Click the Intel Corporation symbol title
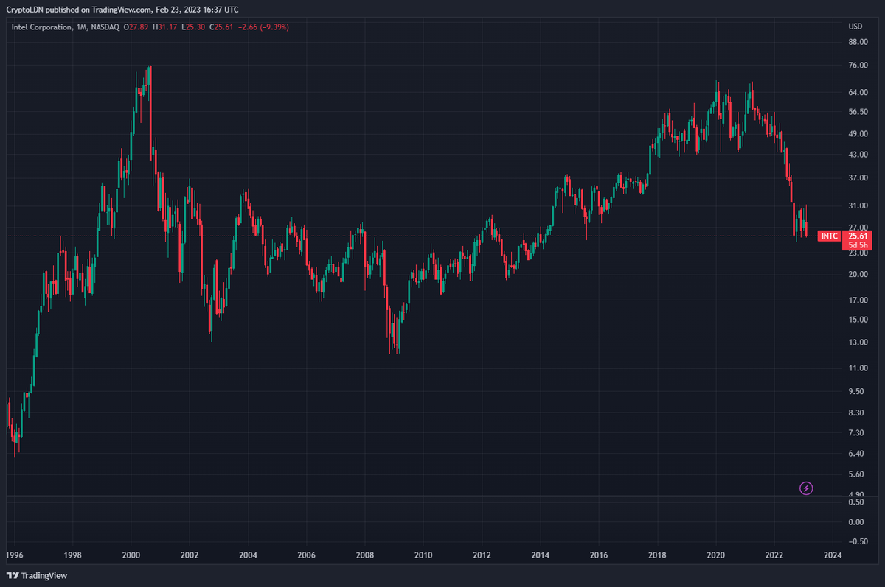The image size is (885, 587). click(x=41, y=27)
